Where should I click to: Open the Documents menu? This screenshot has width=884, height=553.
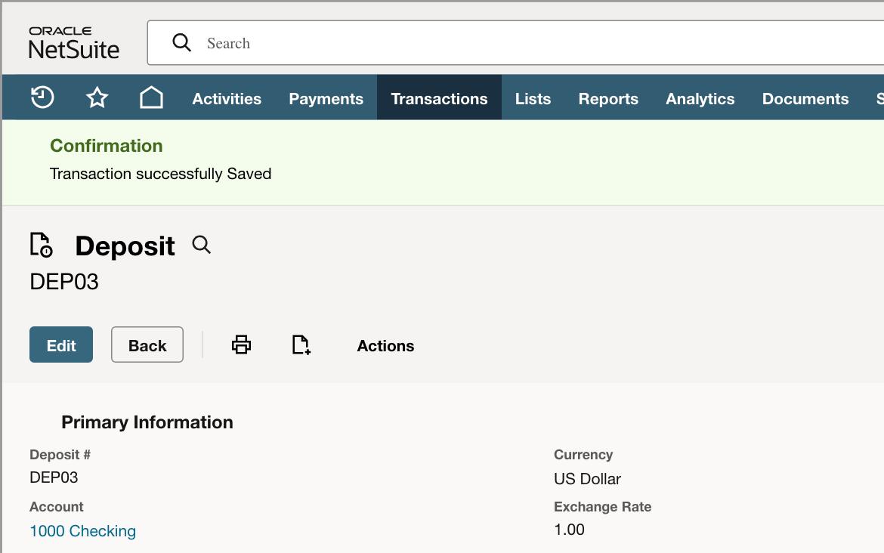805,97
